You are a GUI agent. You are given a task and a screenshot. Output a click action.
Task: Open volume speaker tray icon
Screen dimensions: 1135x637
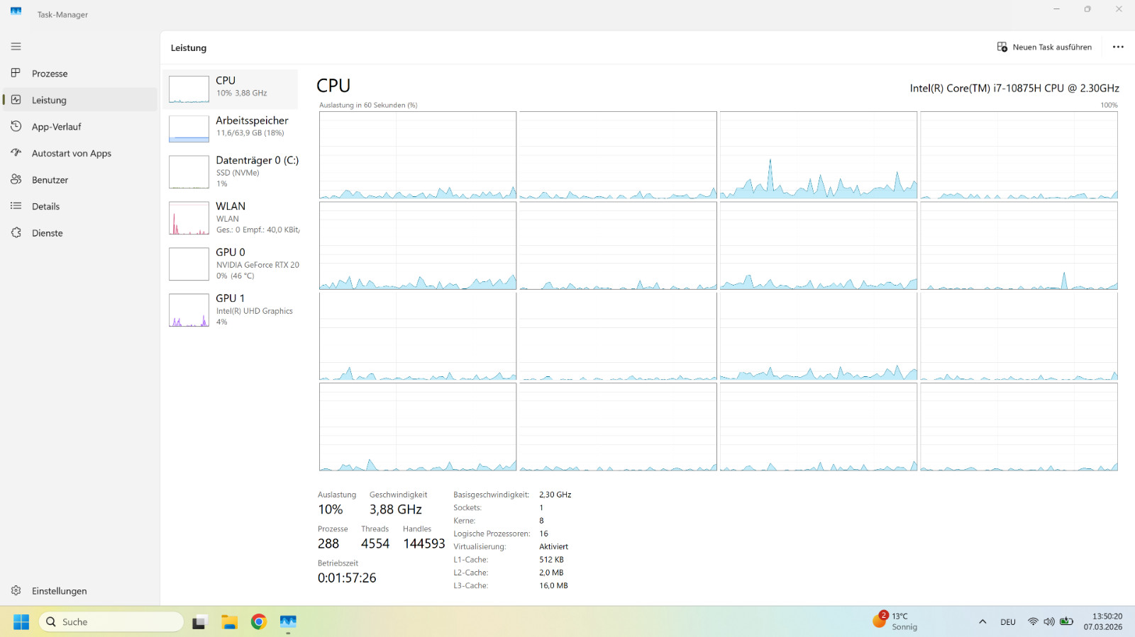click(x=1049, y=622)
